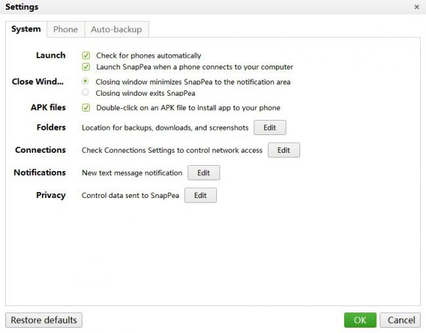The image size is (426, 333).
Task: Click the Settings dialog title
Action: (22, 7)
